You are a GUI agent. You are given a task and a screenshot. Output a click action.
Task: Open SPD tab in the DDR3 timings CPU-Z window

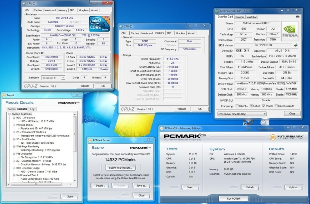tap(169, 33)
